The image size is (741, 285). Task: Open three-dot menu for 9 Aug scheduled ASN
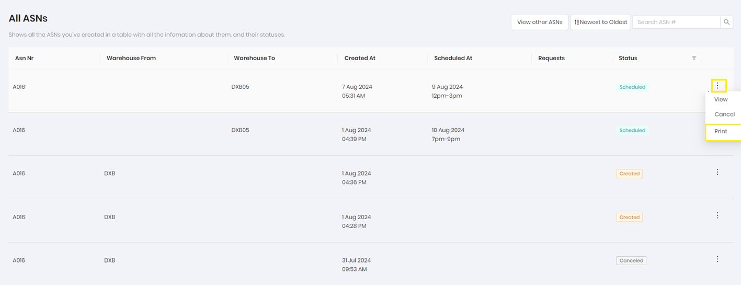(x=718, y=85)
